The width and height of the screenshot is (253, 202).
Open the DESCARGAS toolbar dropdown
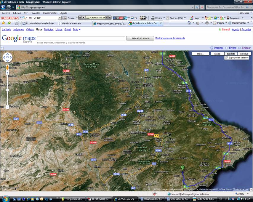coord(20,18)
